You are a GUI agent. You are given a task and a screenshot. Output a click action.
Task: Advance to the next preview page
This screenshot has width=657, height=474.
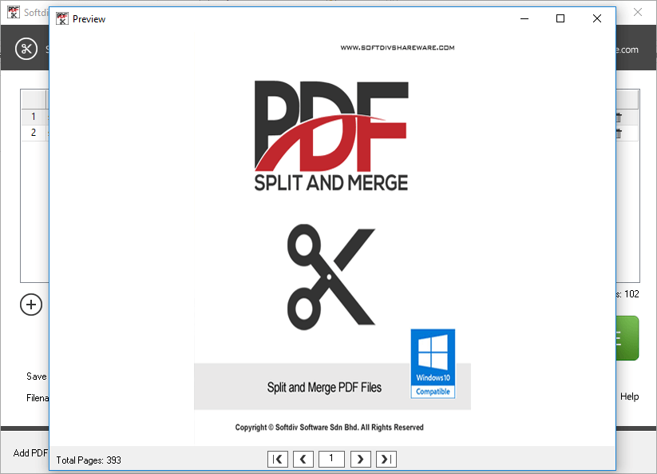tap(361, 459)
